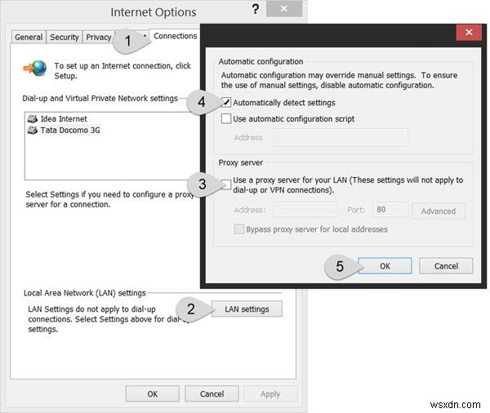
Task: Cancel the LAN settings dialog
Action: point(446,266)
